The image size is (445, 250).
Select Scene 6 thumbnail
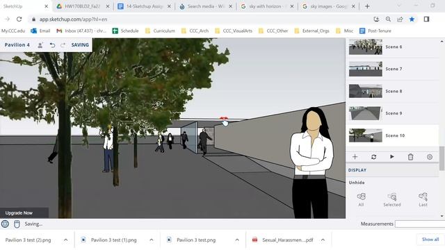[366, 47]
